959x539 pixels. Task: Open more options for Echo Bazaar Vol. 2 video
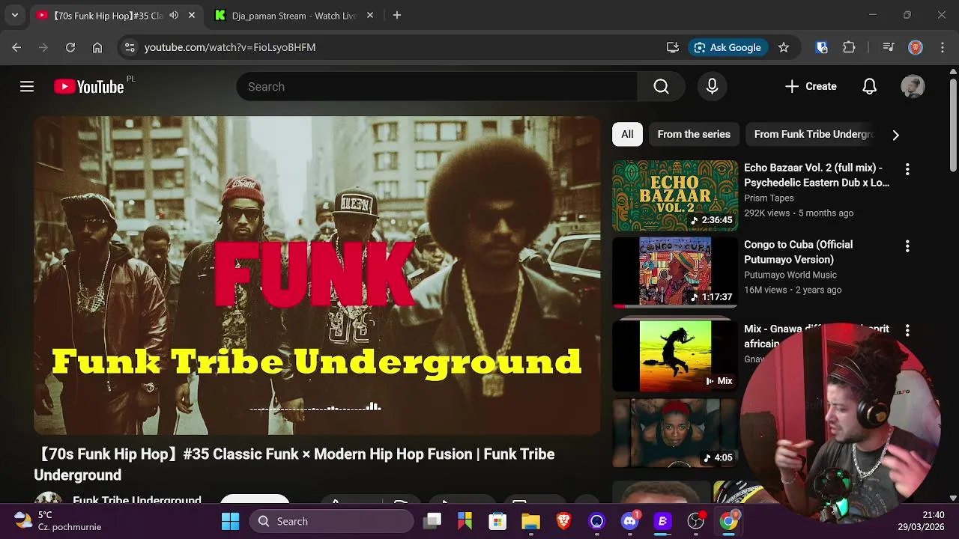click(907, 170)
